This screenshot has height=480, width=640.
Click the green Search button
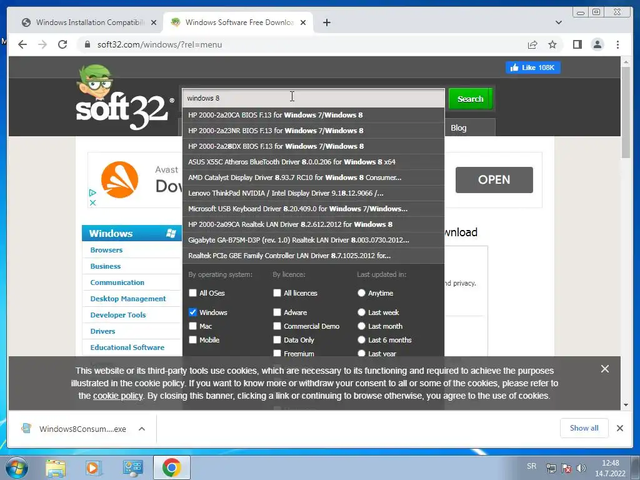tap(470, 99)
